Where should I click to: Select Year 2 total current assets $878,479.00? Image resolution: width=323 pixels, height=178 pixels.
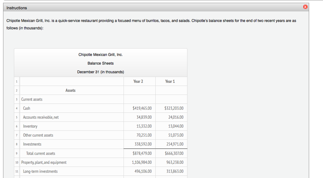pos(142,153)
